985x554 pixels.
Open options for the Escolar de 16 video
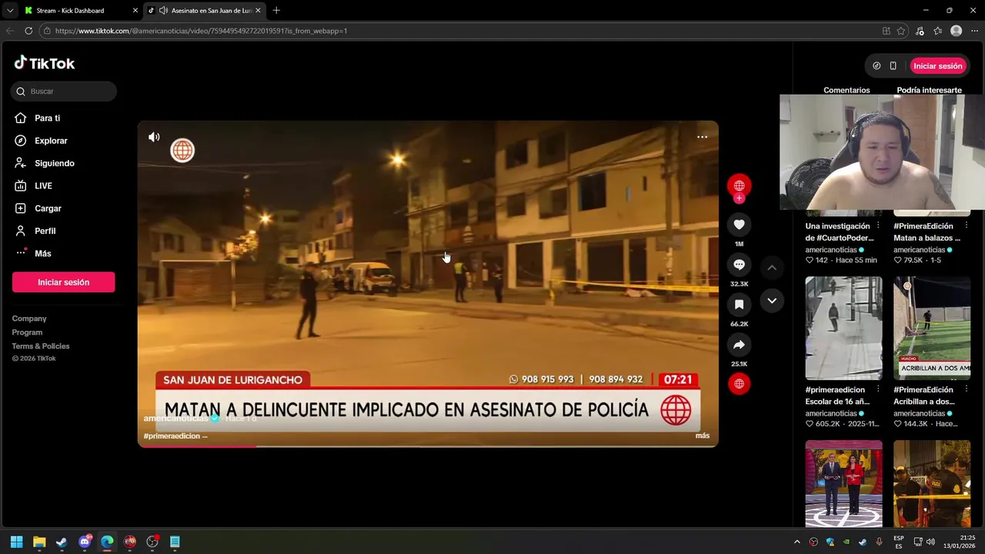coord(878,389)
